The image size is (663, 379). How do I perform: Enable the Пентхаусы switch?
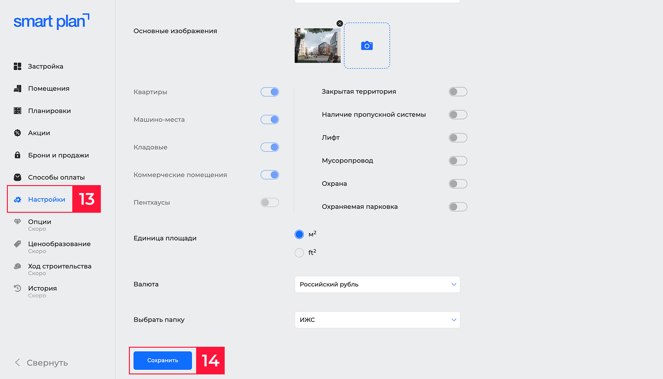(x=270, y=202)
